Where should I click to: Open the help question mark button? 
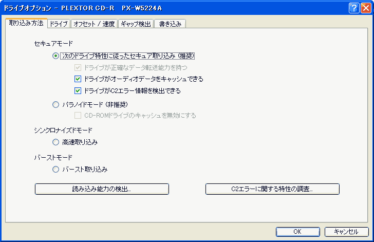(354, 8)
